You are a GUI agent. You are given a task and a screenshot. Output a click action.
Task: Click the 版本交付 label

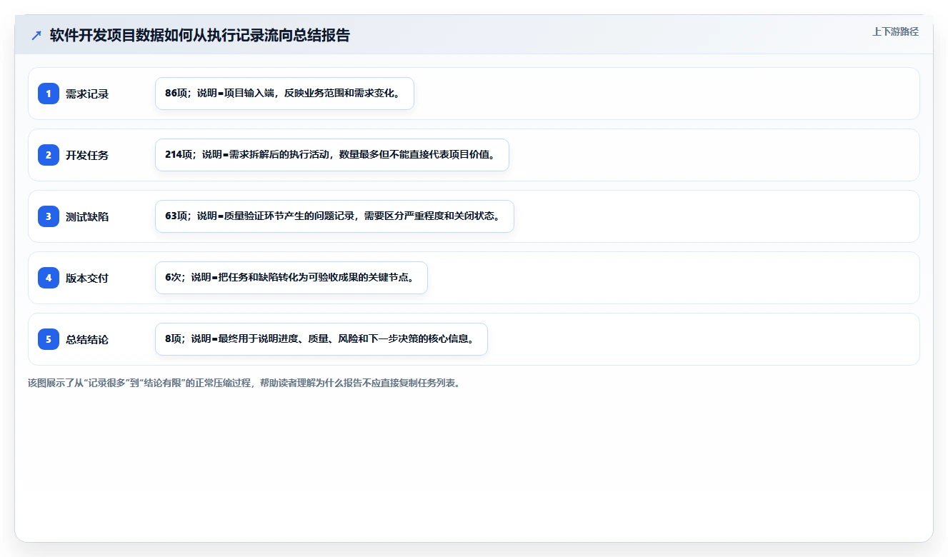[x=87, y=278]
